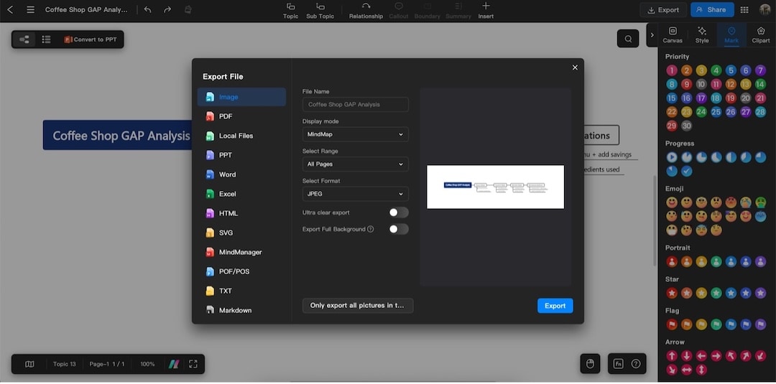Screen dimensions: 776x384
Task: Select Word export type
Action: [241, 174]
